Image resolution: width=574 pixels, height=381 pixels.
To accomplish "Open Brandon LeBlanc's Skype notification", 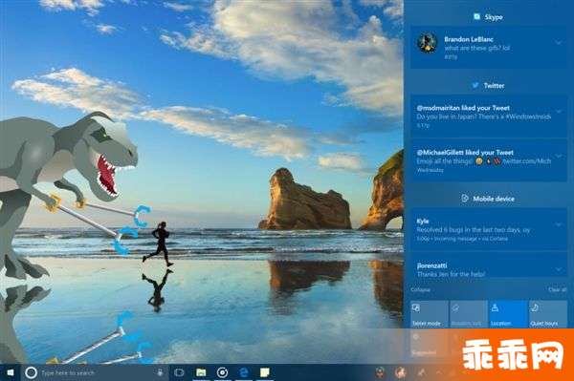I will point(488,47).
